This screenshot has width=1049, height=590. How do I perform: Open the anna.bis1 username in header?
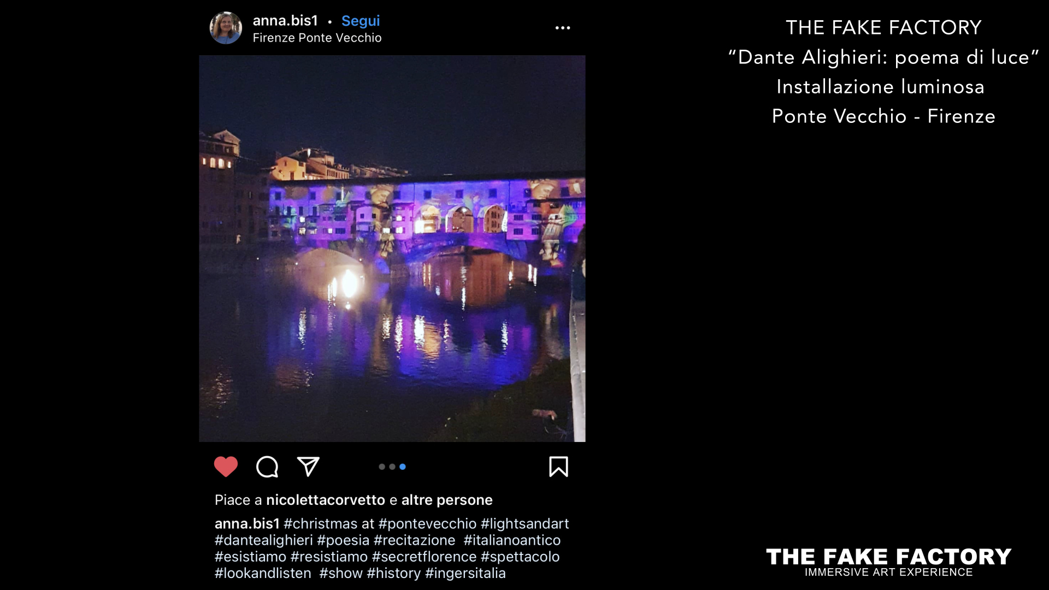285,21
